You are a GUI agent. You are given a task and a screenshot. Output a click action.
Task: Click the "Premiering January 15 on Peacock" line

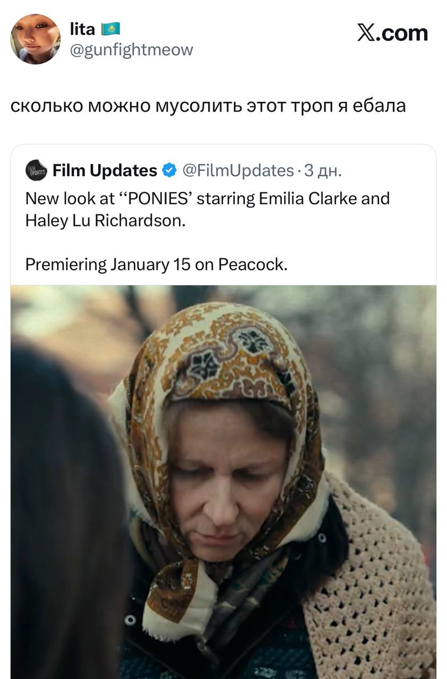click(156, 264)
